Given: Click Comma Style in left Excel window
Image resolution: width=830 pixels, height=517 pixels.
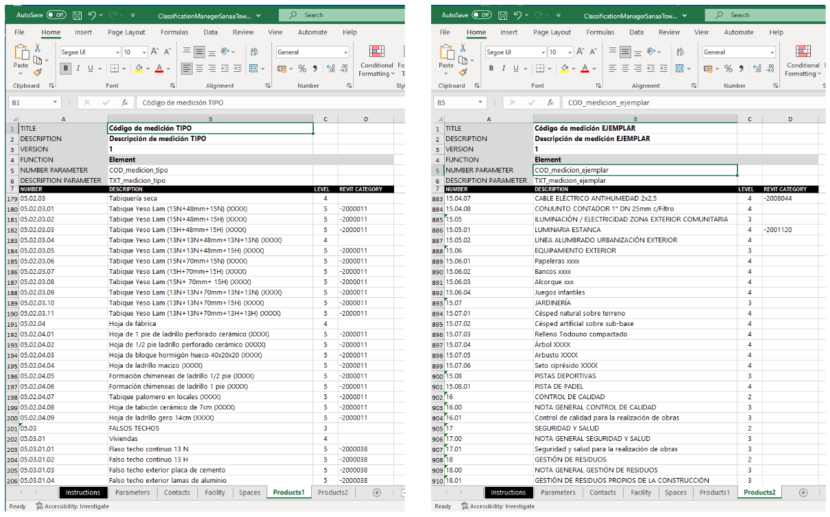Looking at the screenshot, I should point(315,68).
